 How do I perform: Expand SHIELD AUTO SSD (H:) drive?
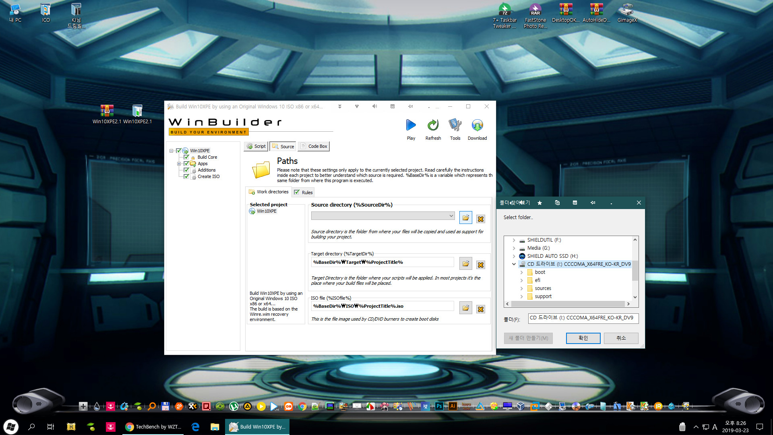tap(514, 256)
